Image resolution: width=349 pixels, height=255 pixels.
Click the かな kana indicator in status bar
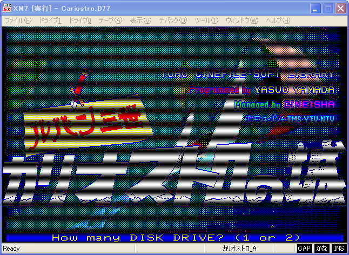click(x=321, y=249)
